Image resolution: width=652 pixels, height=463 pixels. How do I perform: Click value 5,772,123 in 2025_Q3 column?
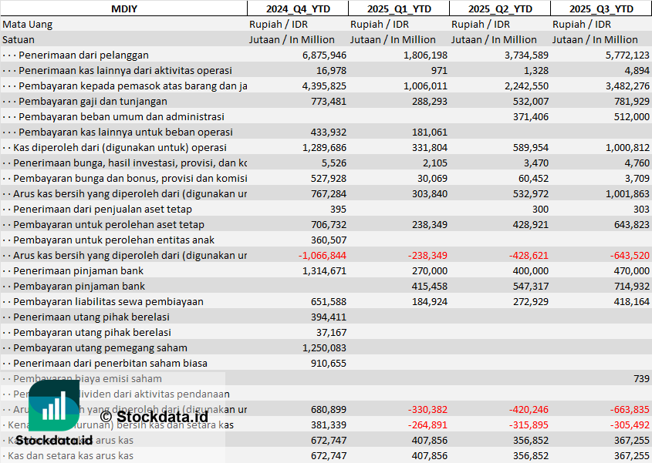coord(627,55)
